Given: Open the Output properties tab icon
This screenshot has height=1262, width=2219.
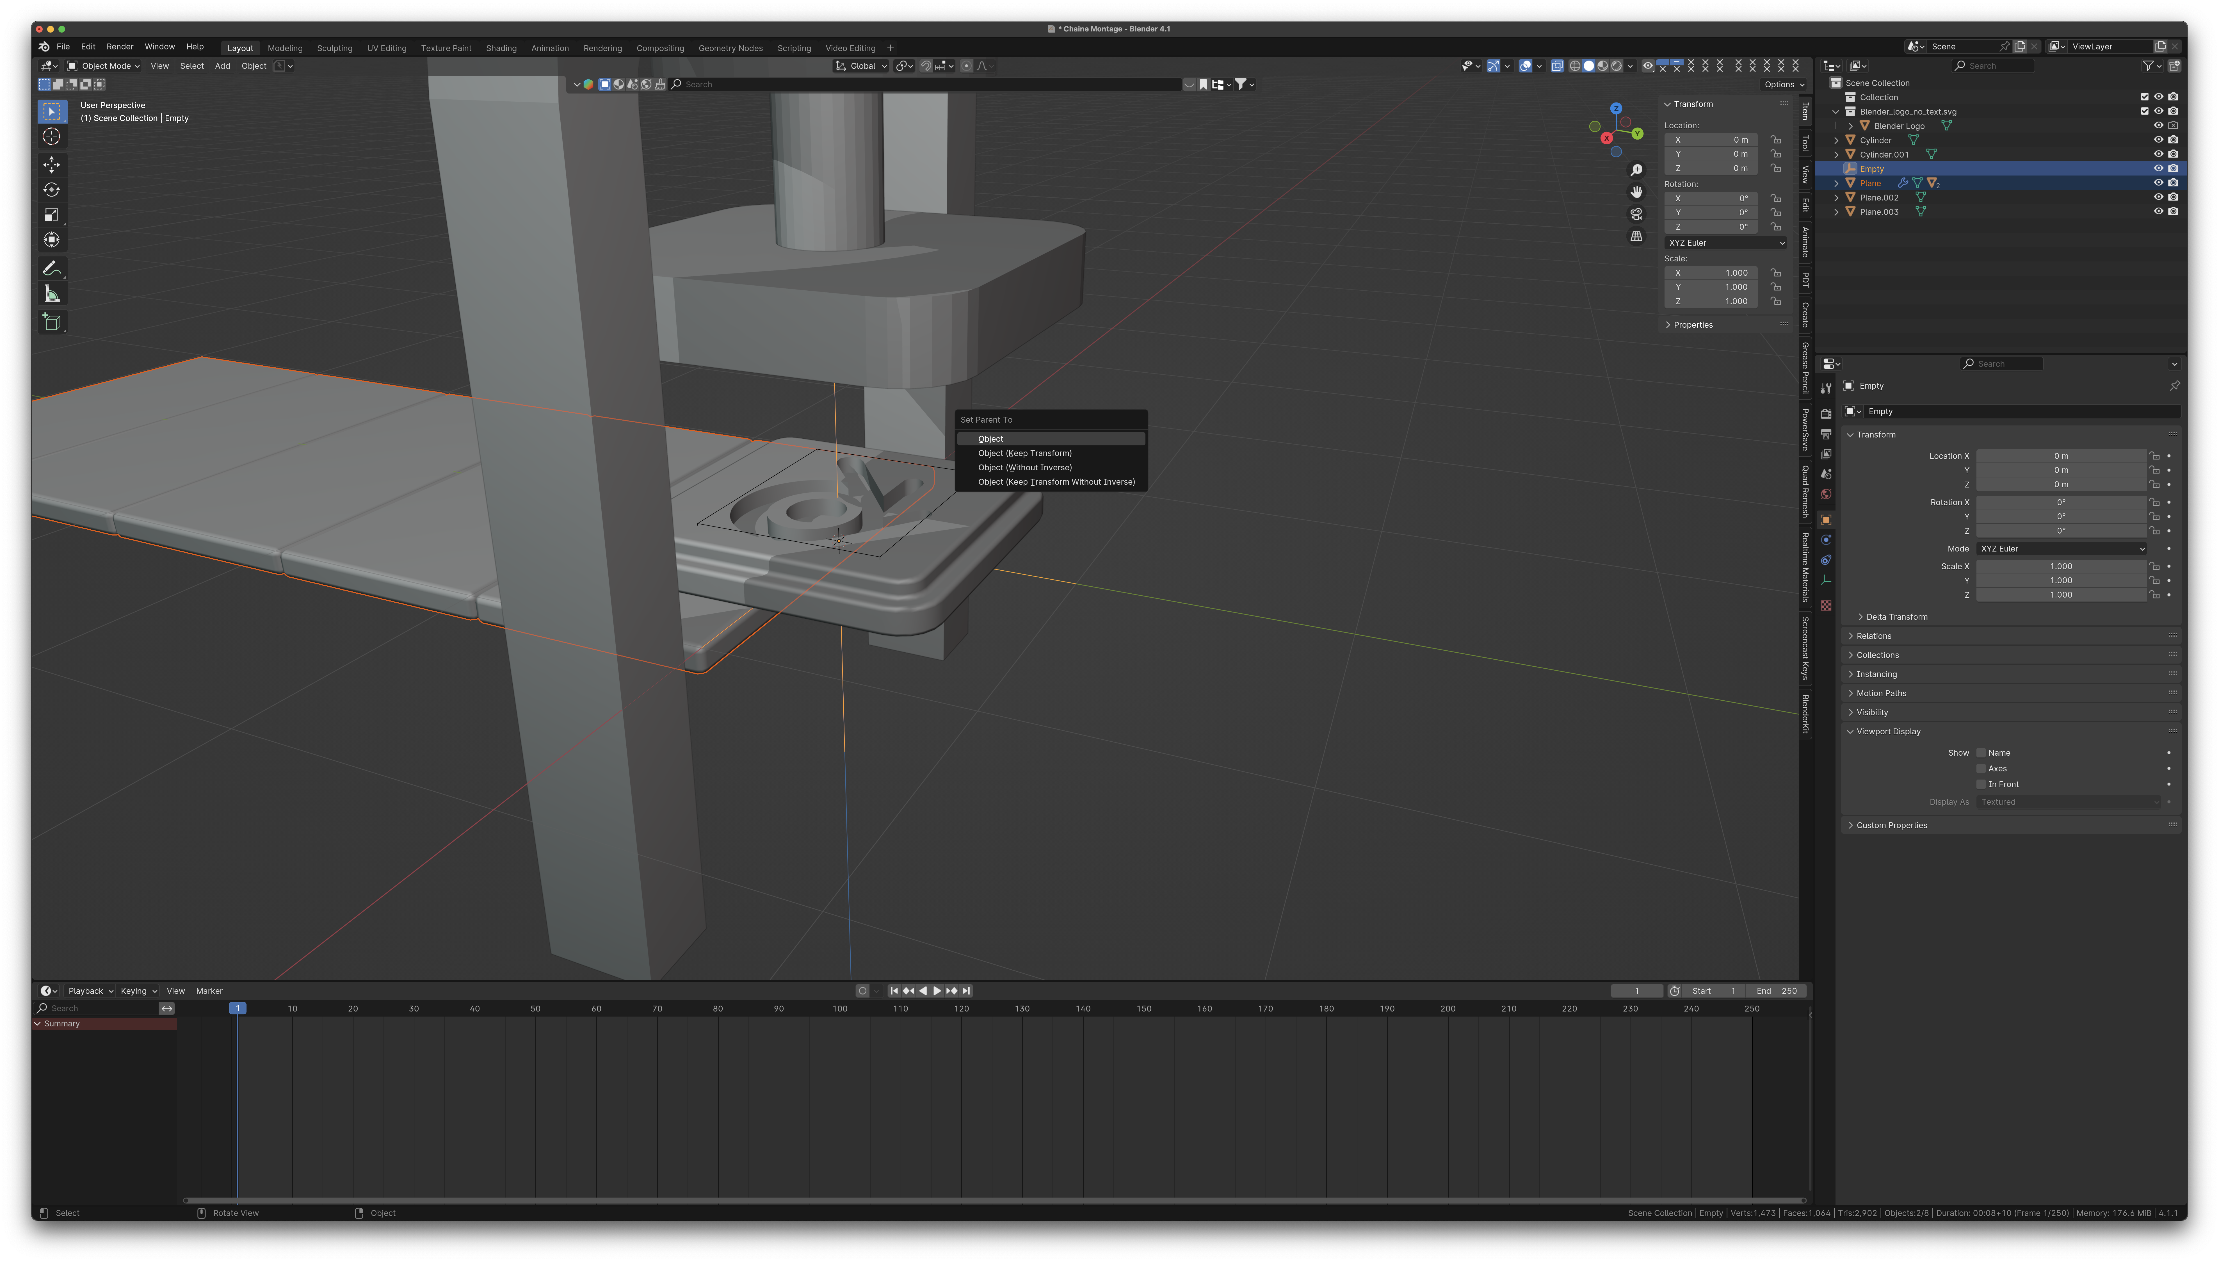Looking at the screenshot, I should click(x=1826, y=434).
